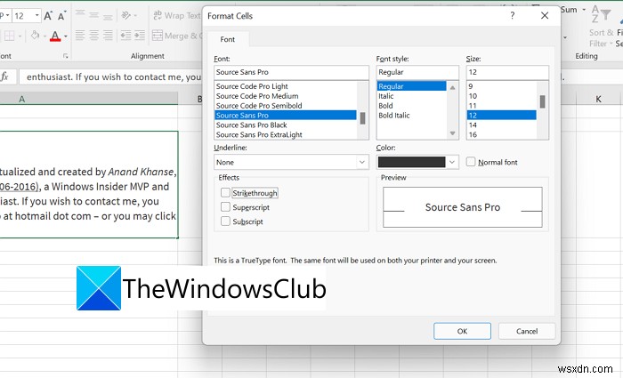The width and height of the screenshot is (623, 378).
Task: Click the Merge & Center button icon
Action: pos(158,36)
